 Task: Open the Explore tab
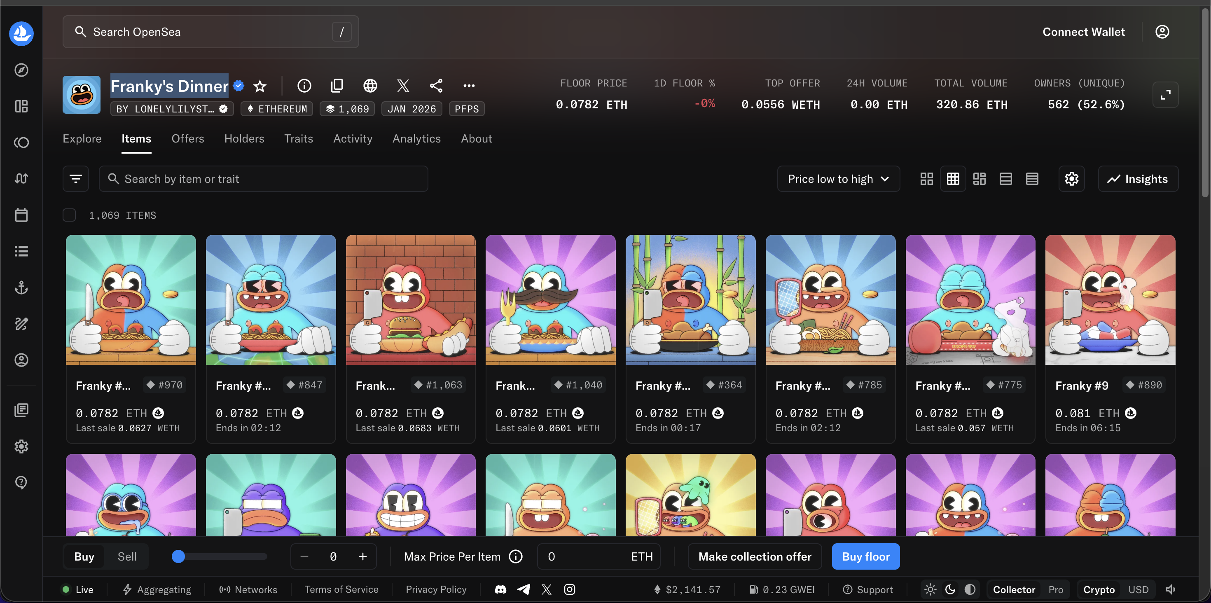(x=82, y=139)
